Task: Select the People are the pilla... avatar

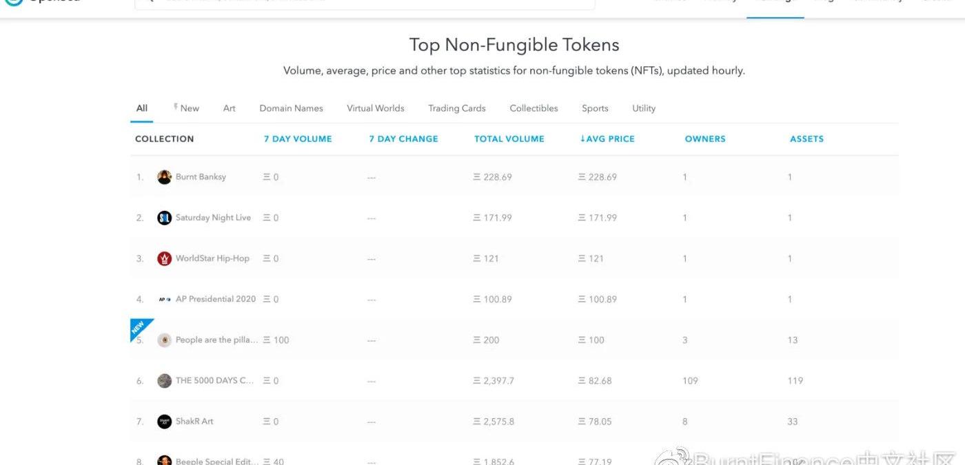Action: pyautogui.click(x=164, y=340)
